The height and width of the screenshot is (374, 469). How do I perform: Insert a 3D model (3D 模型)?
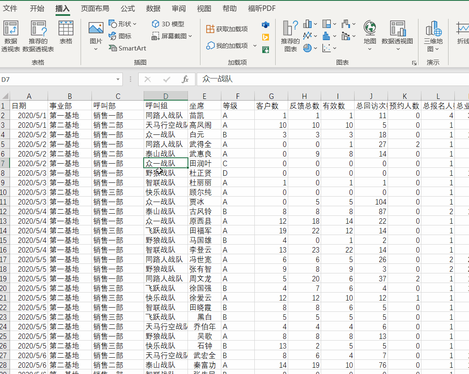pyautogui.click(x=168, y=24)
